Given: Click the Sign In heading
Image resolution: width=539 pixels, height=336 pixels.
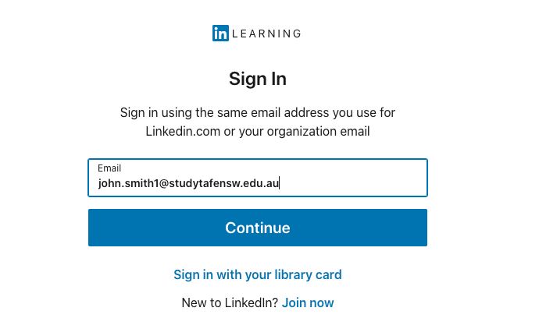Looking at the screenshot, I should (257, 79).
